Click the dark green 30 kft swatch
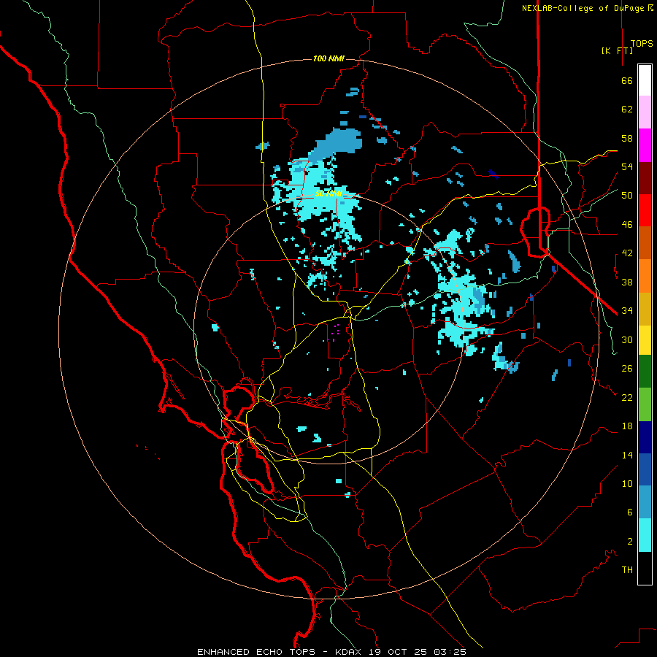The image size is (657, 657). pos(645,372)
